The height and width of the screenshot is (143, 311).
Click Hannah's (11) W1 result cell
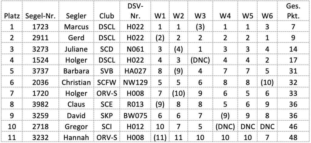pos(160,137)
